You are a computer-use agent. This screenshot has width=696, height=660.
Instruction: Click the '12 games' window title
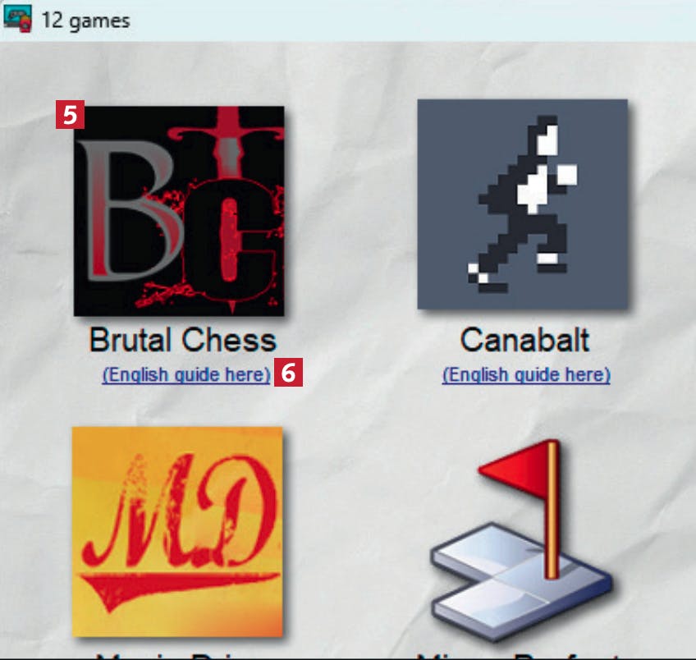(x=85, y=21)
